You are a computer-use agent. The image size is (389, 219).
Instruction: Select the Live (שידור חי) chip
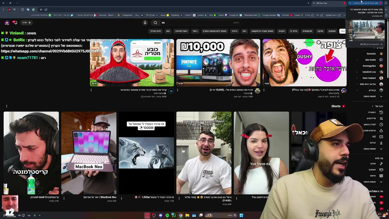pyautogui.click(x=294, y=31)
